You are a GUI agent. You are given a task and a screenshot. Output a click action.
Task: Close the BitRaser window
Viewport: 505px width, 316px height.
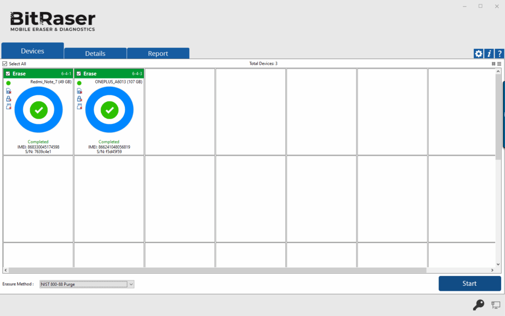pos(497,6)
